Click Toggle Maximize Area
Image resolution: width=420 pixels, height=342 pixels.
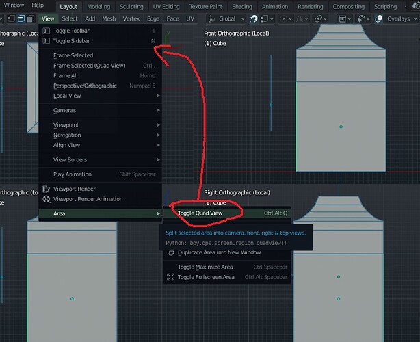tap(227, 267)
